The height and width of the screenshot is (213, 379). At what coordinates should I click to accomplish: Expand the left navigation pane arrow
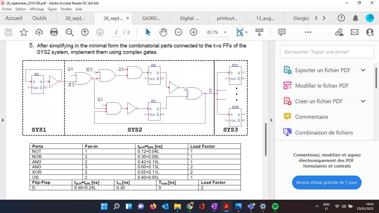[x=3, y=120]
